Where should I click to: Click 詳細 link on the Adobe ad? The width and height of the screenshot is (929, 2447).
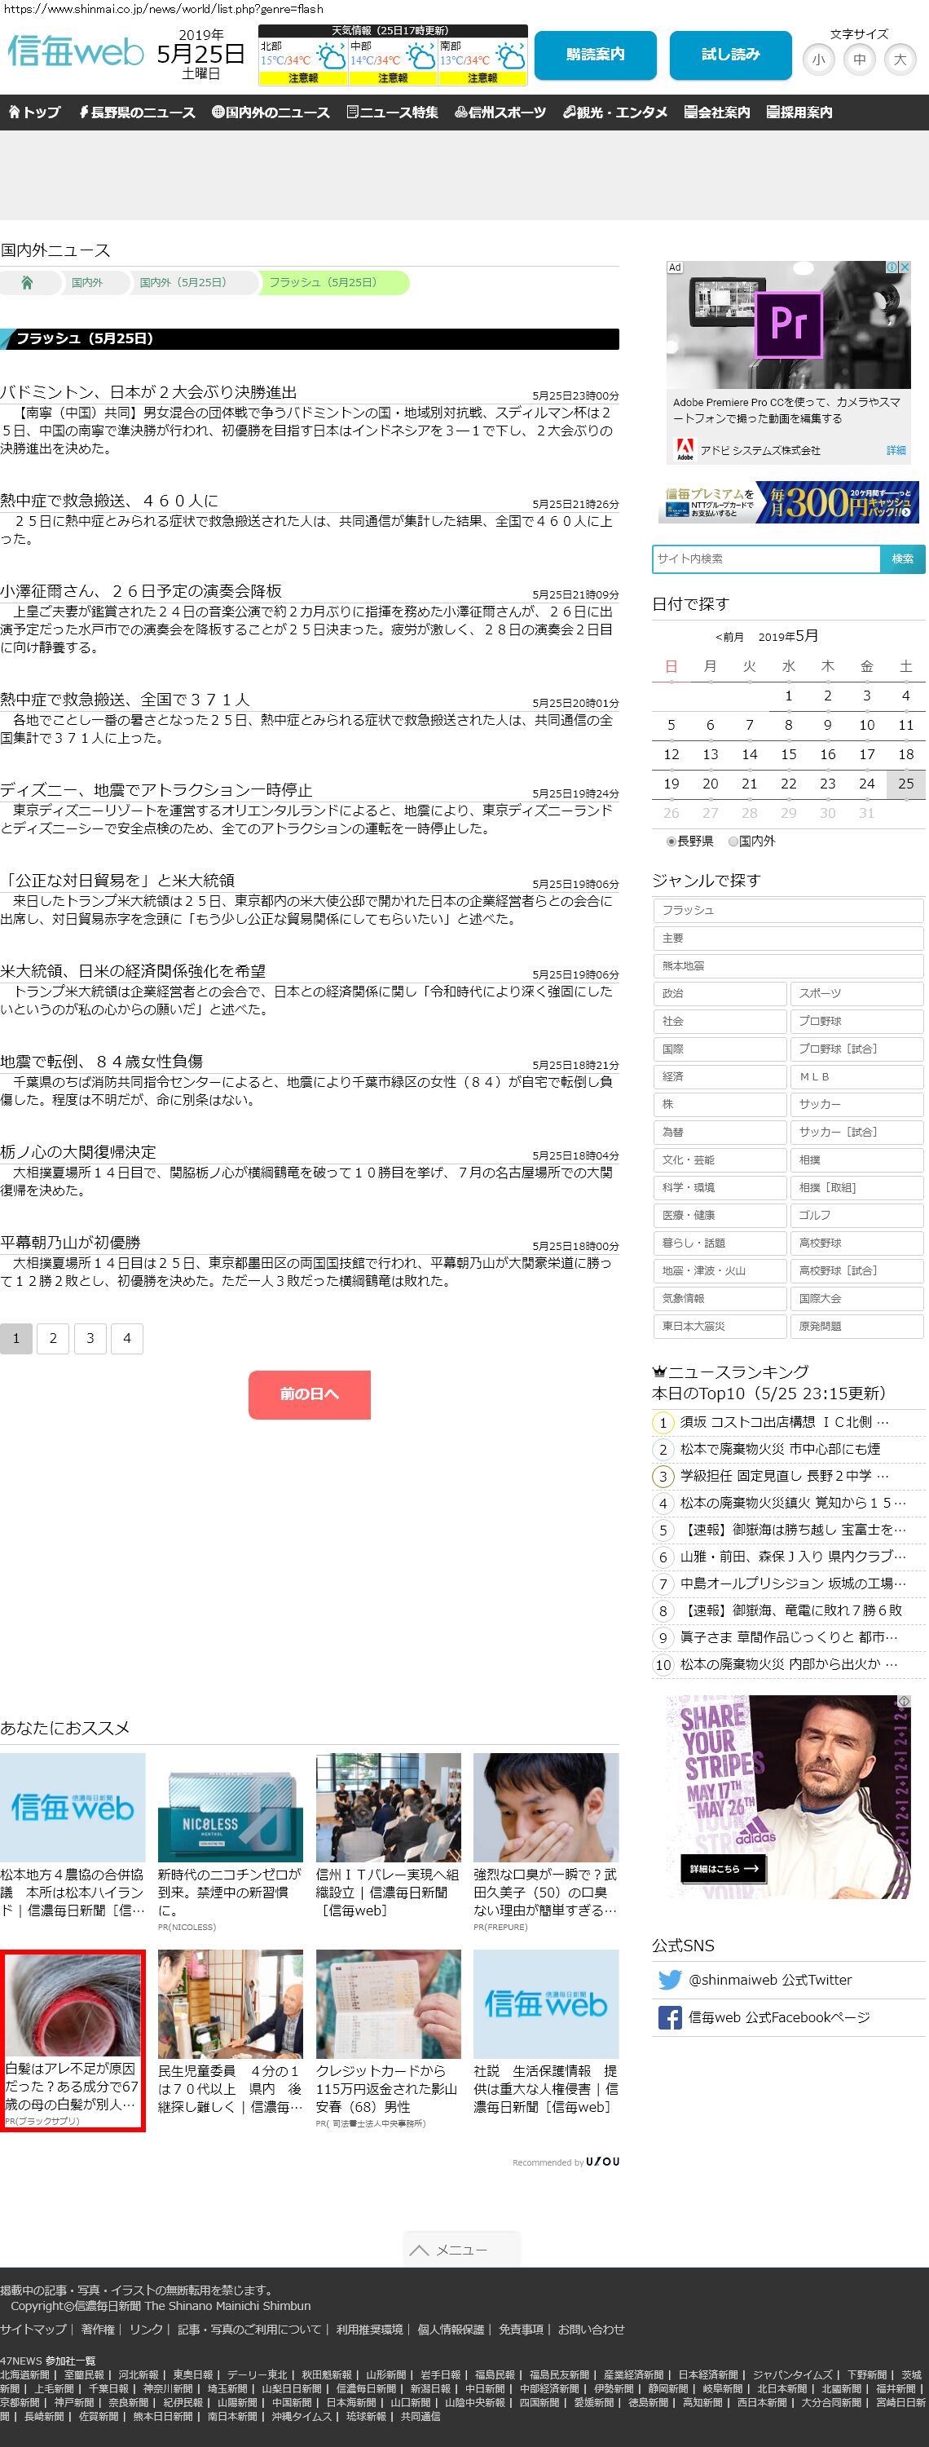[896, 450]
